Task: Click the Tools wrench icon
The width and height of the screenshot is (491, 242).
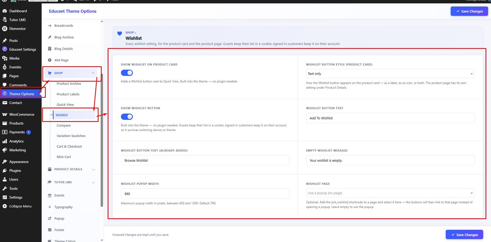Action: (5, 189)
